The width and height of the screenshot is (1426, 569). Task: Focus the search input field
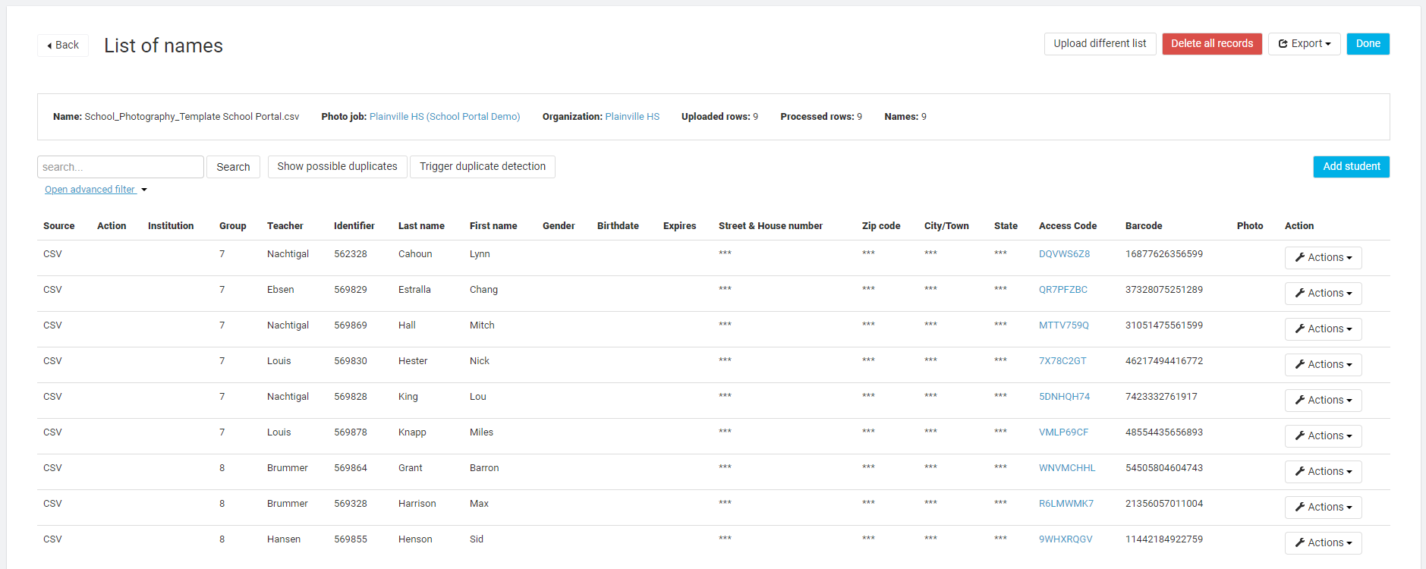click(121, 167)
